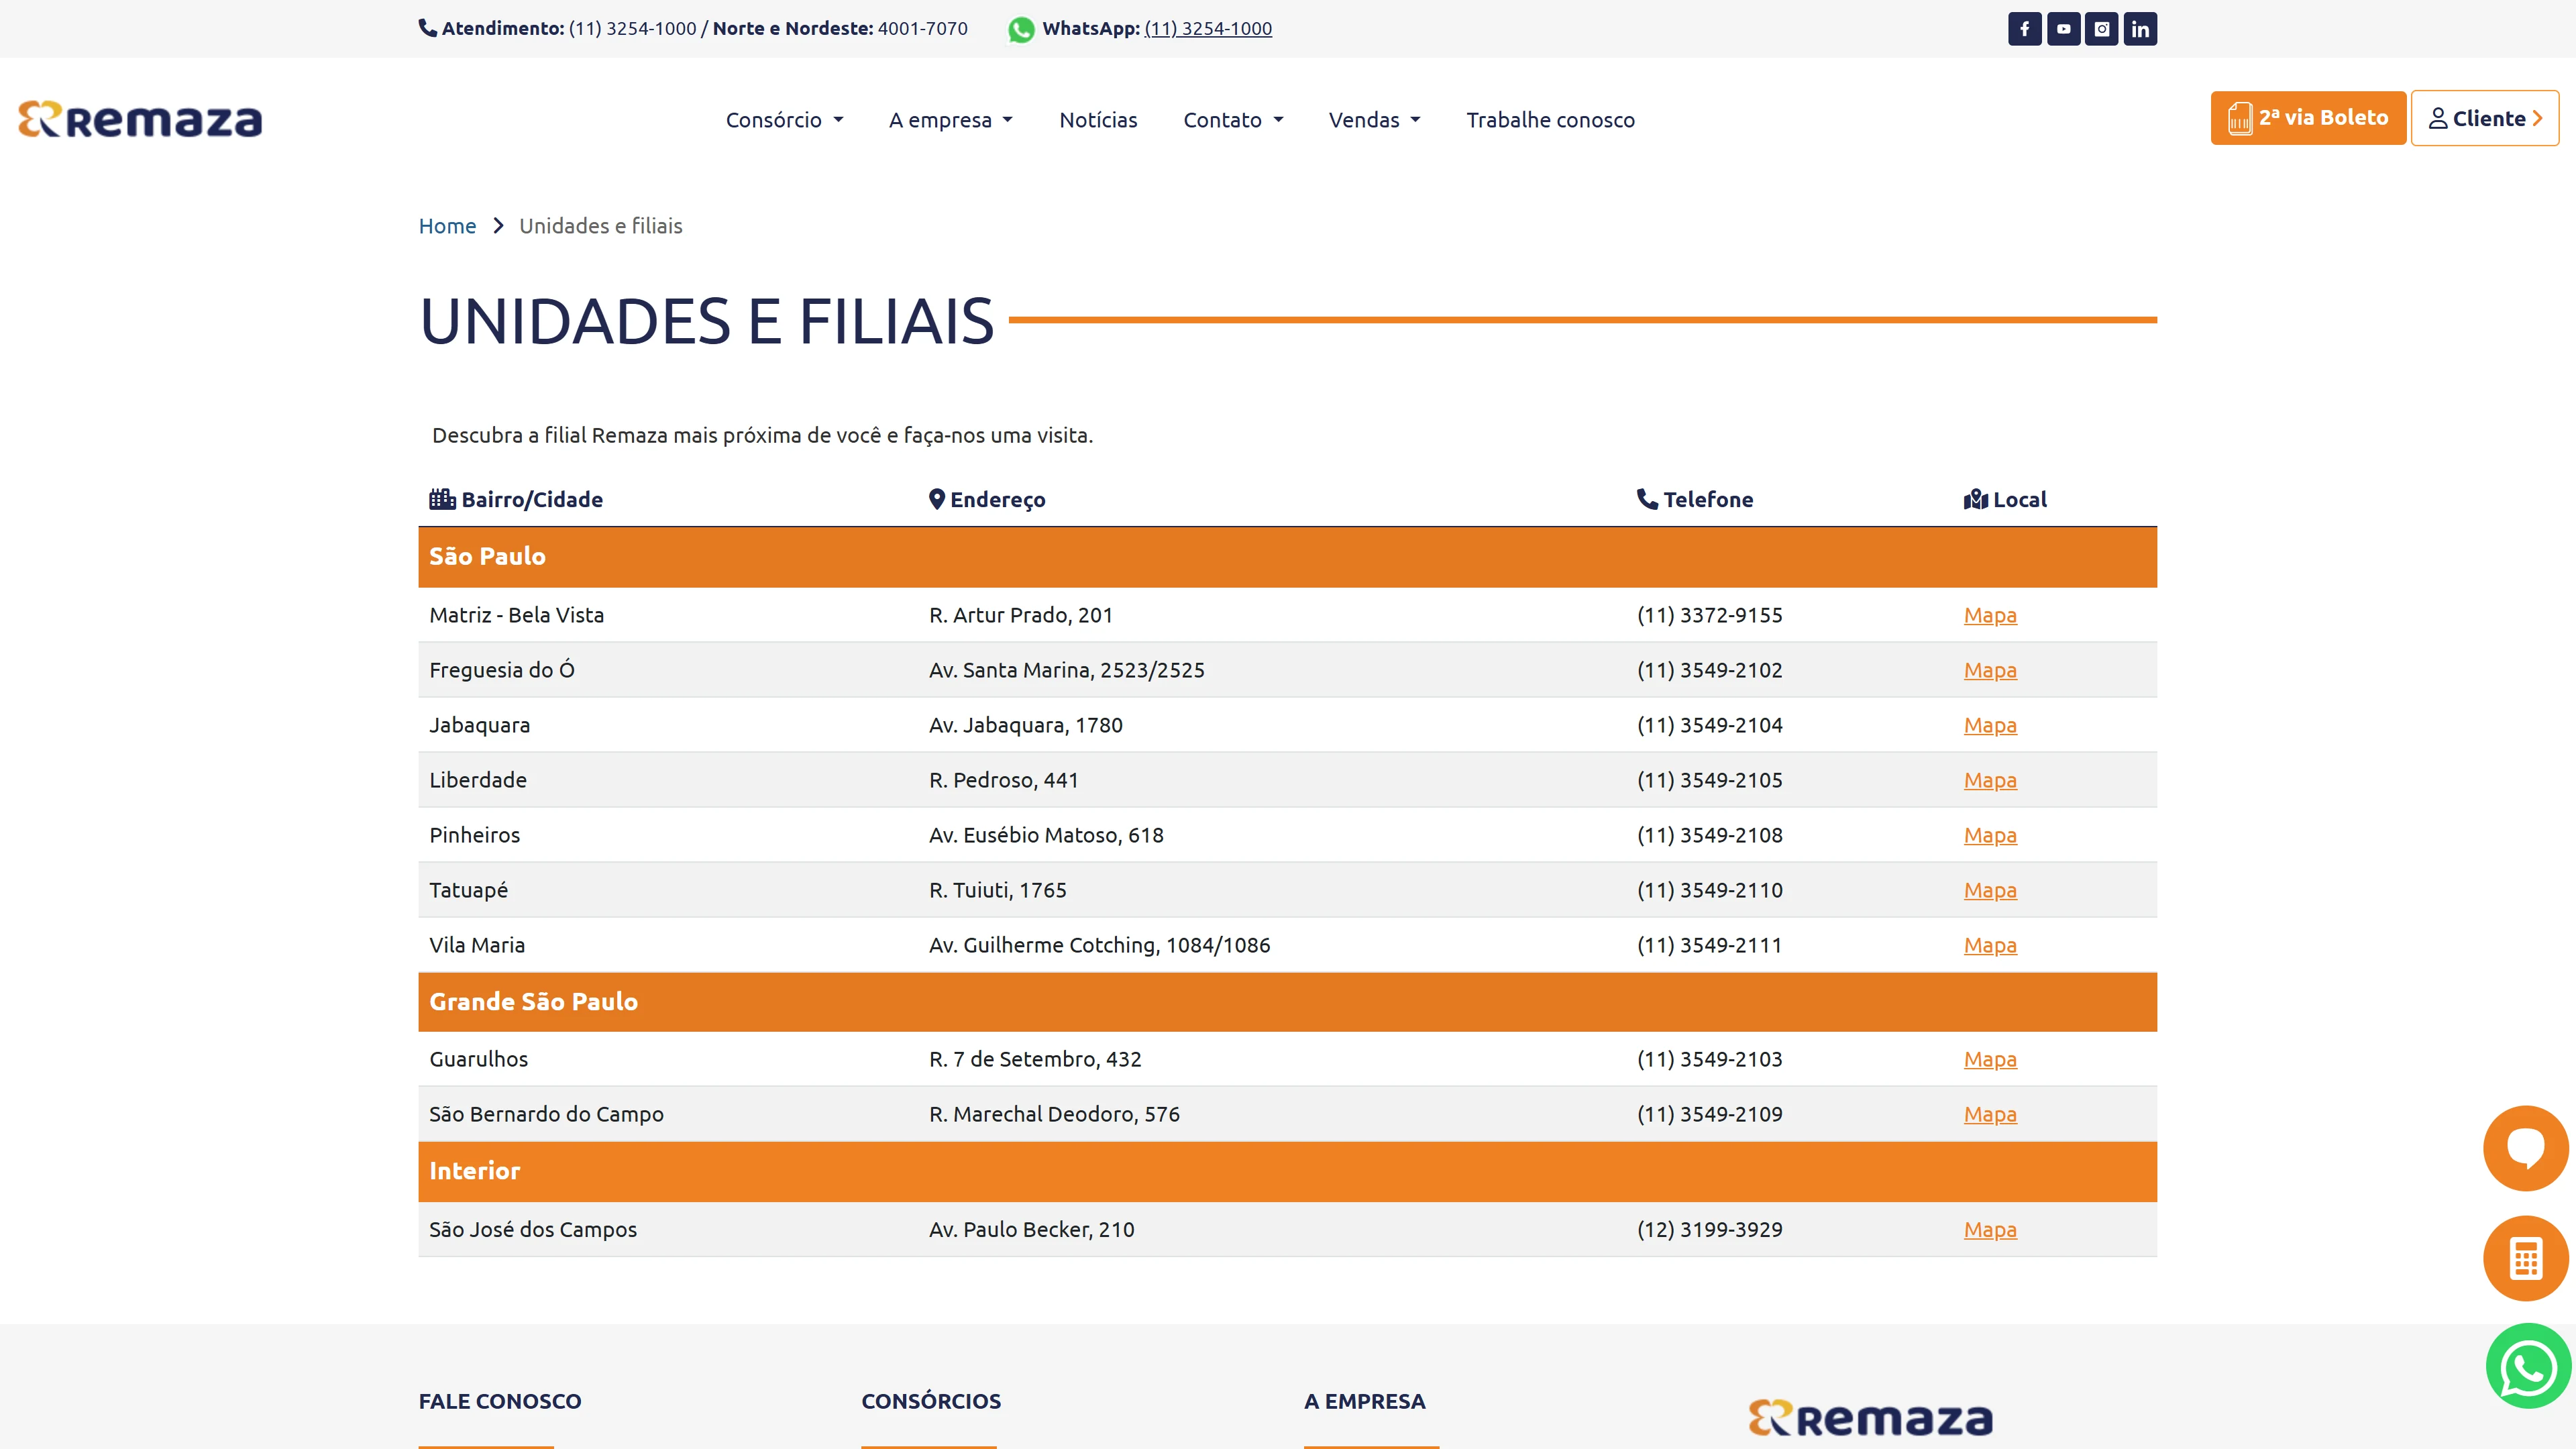2576x1449 pixels.
Task: Click the WhatsApp icon in top bar
Action: click(x=1021, y=29)
